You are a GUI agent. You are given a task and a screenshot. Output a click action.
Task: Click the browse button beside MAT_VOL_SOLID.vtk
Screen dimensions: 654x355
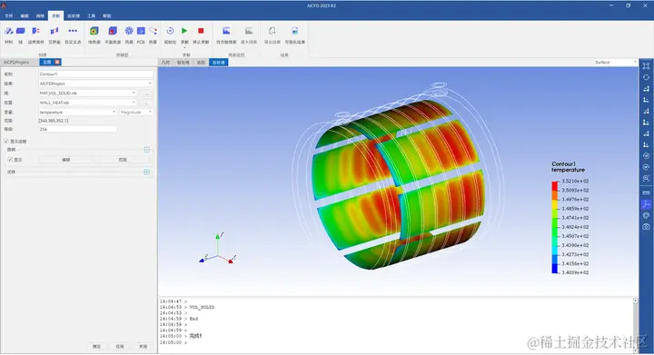(146, 94)
